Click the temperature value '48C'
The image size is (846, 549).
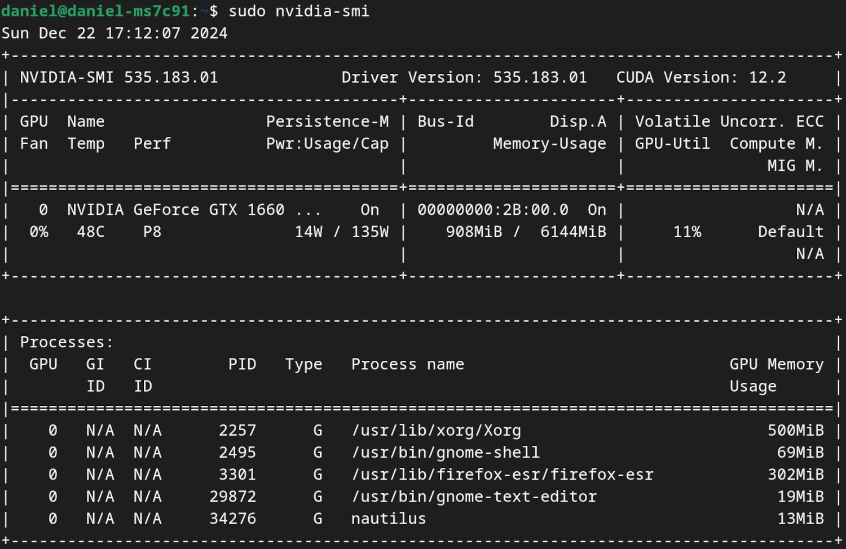[91, 232]
